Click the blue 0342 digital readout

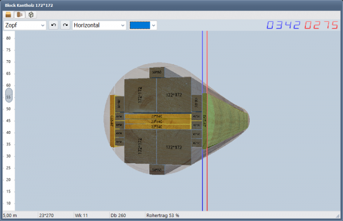[284, 25]
